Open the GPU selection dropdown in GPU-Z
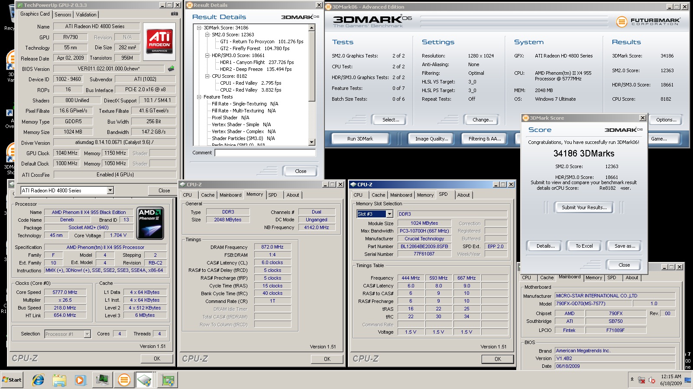Screen dimensions: 693x389 (110, 190)
